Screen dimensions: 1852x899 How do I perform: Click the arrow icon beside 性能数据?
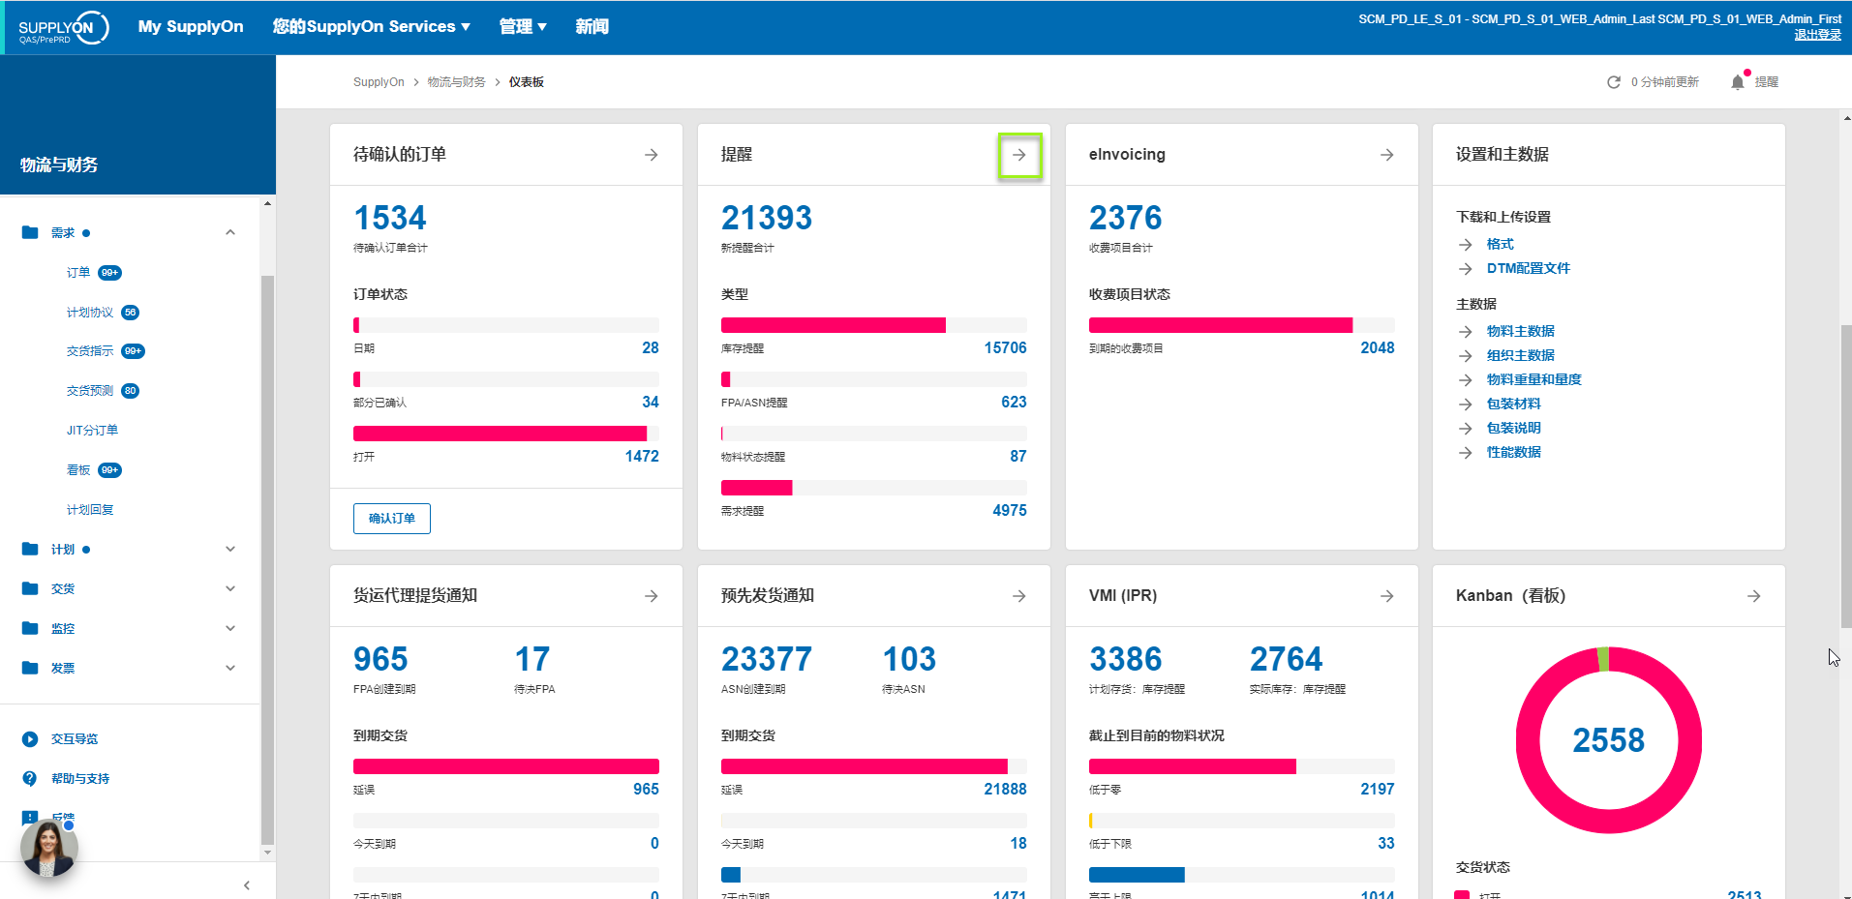tap(1466, 453)
